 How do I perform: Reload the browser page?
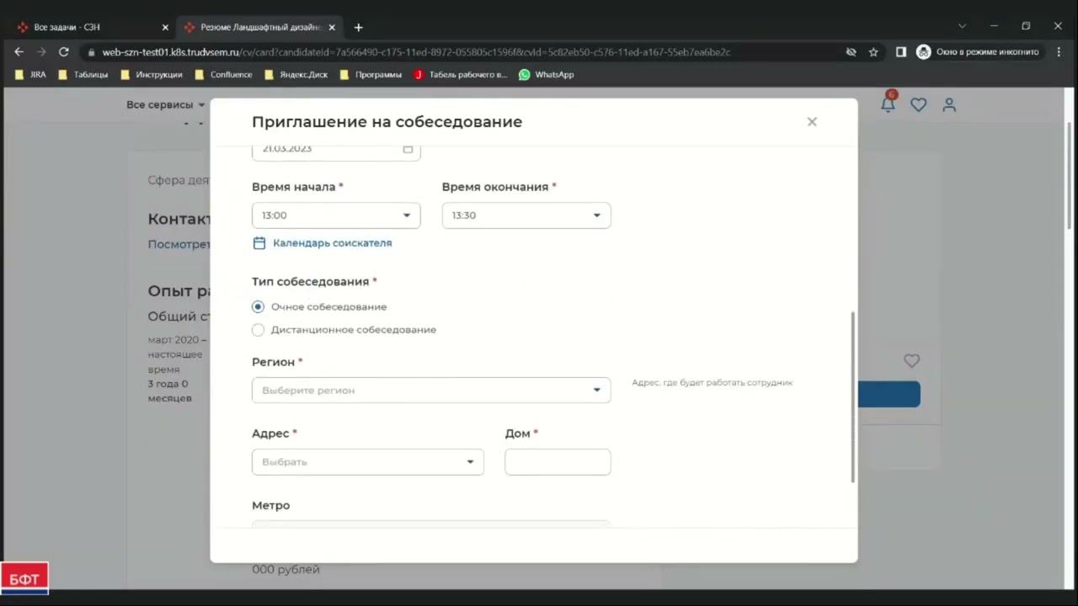pos(63,52)
